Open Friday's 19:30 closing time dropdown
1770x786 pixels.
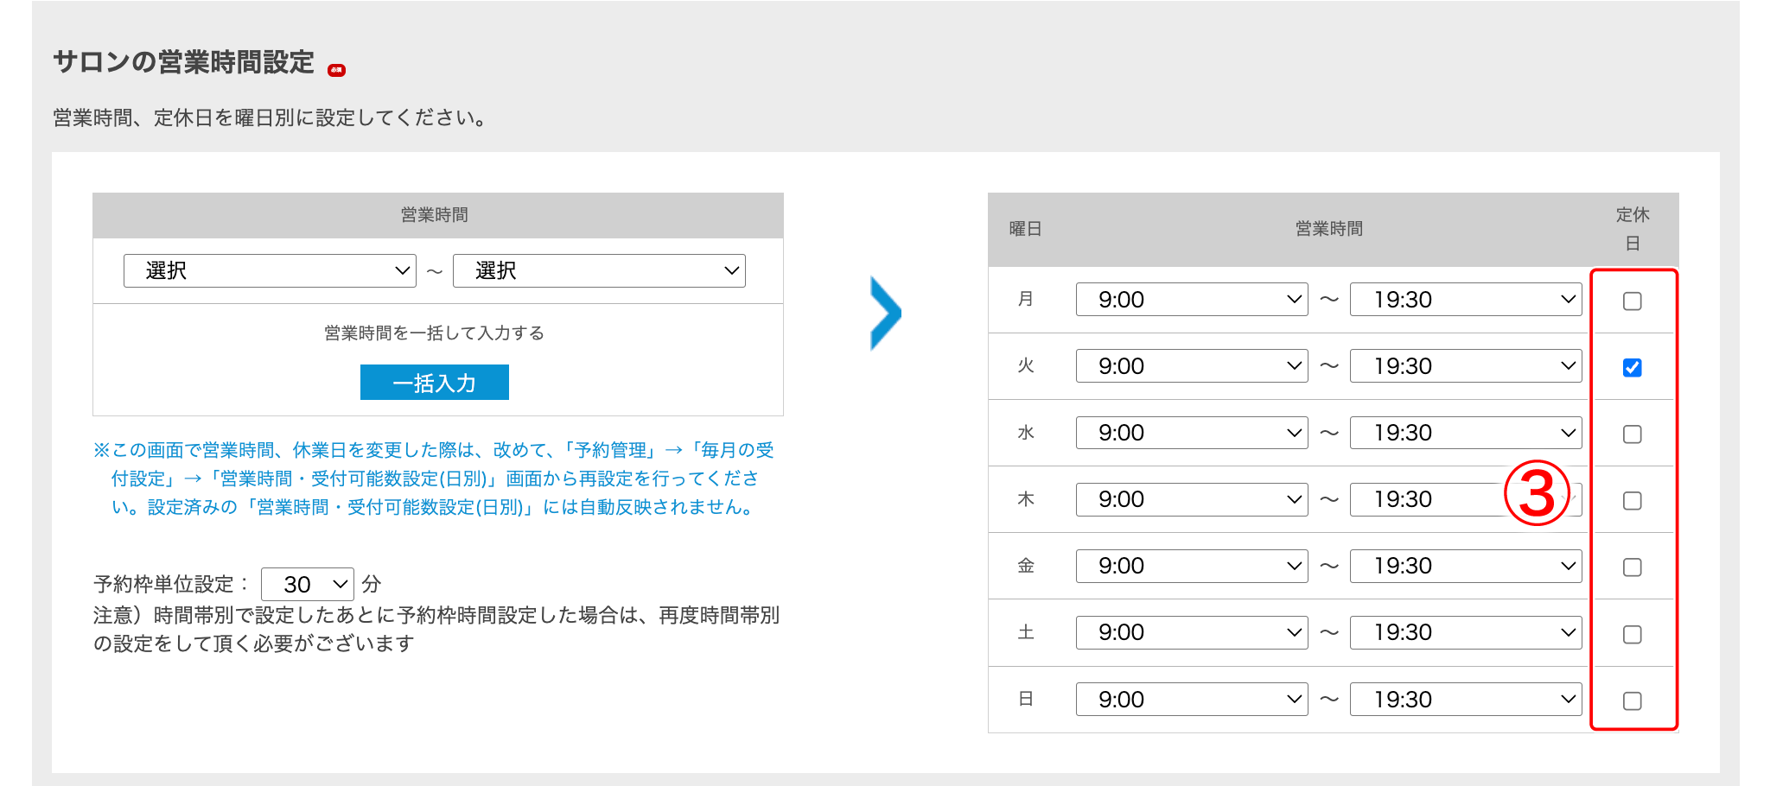tap(1465, 566)
